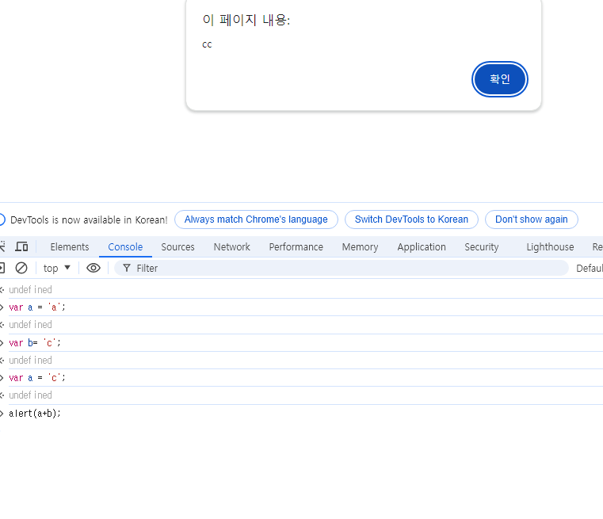The image size is (603, 519).
Task: Go to the Performance tab
Action: point(296,246)
